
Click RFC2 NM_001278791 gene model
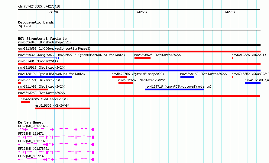(56, 152)
